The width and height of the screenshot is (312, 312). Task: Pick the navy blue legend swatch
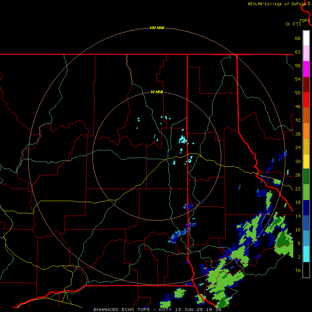[306, 208]
